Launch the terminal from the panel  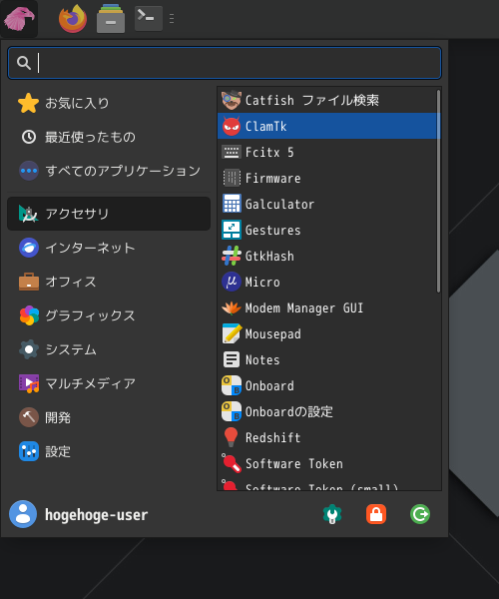[x=149, y=18]
